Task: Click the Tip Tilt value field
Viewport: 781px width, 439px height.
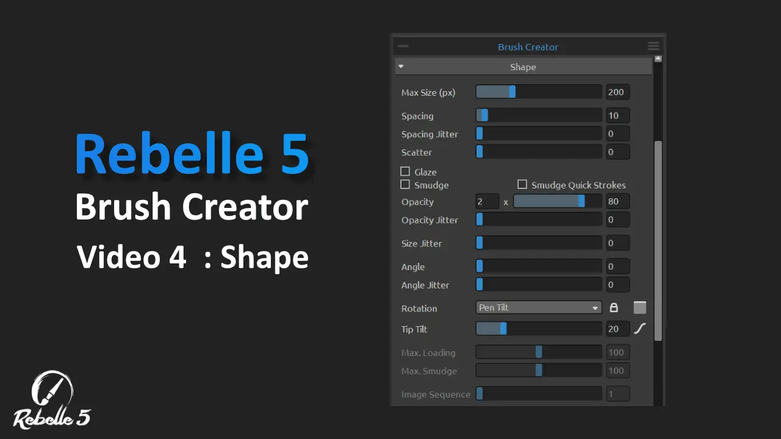Action: 617,329
